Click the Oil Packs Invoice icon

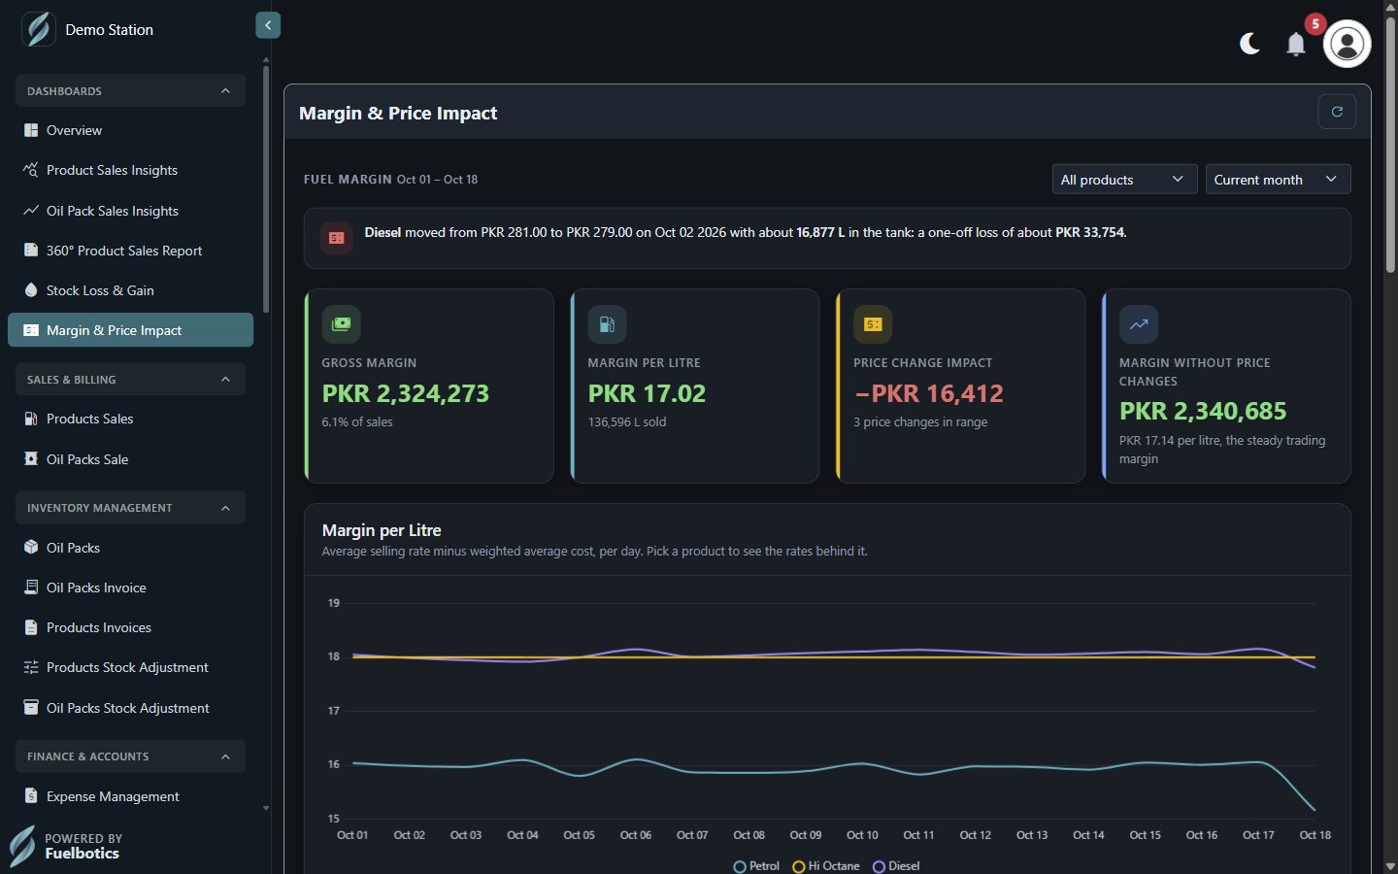(31, 588)
